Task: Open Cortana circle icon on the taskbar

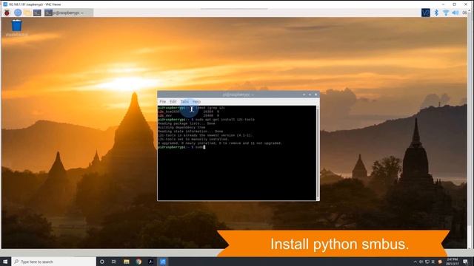Action: click(102, 262)
